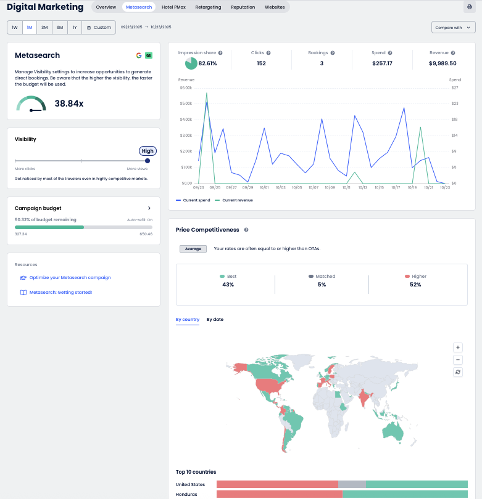The width and height of the screenshot is (482, 499).
Task: Expand the Campaign budget details
Action: click(149, 208)
